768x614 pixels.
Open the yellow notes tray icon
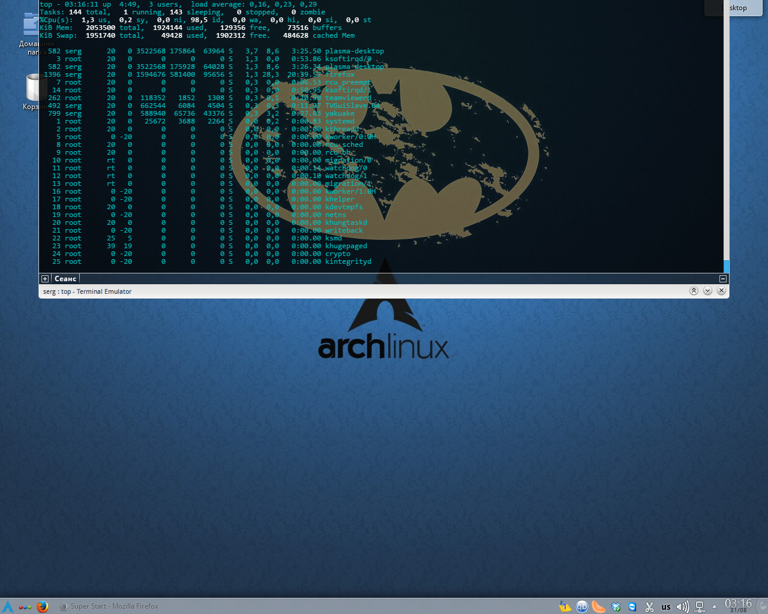point(565,607)
